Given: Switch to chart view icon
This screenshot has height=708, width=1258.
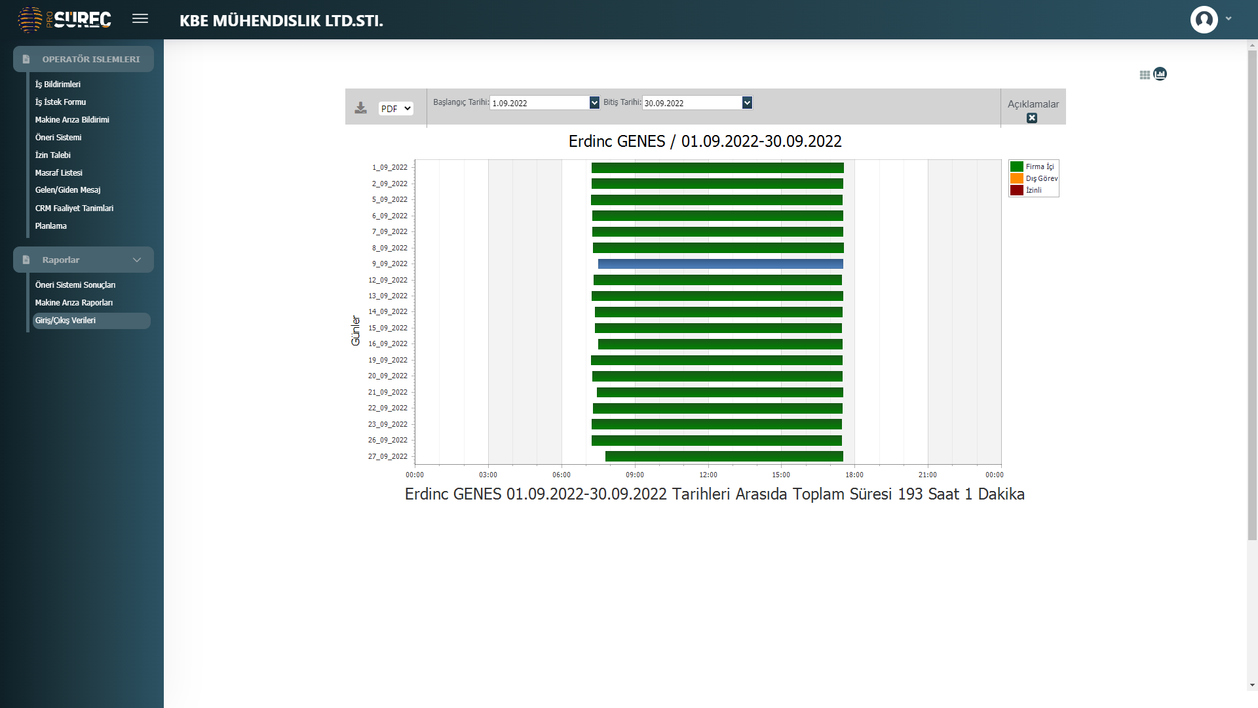Looking at the screenshot, I should click(1160, 73).
